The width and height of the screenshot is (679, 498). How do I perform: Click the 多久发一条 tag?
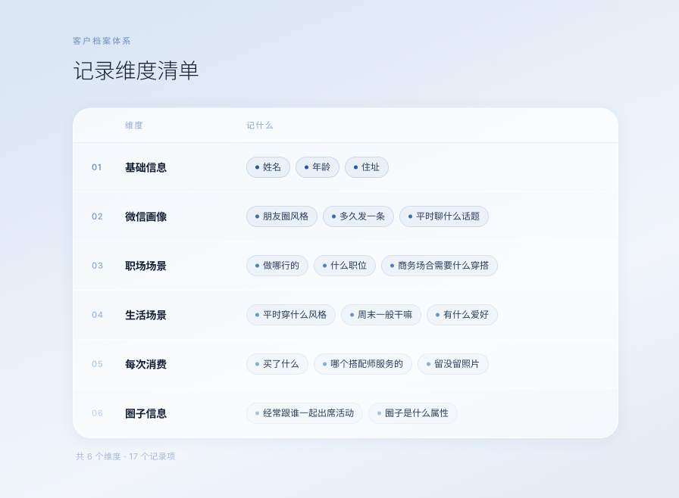tap(358, 216)
